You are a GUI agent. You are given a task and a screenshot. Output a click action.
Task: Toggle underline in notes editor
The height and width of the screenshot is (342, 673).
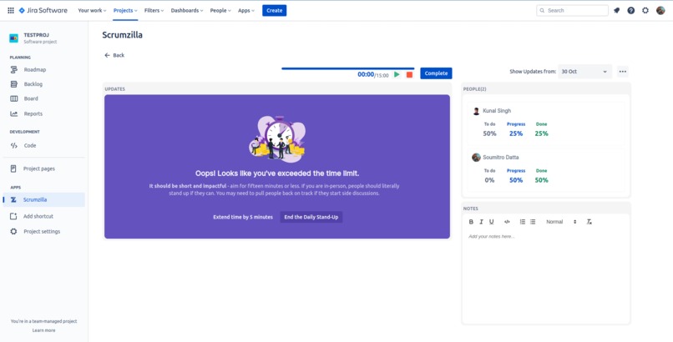coord(492,222)
